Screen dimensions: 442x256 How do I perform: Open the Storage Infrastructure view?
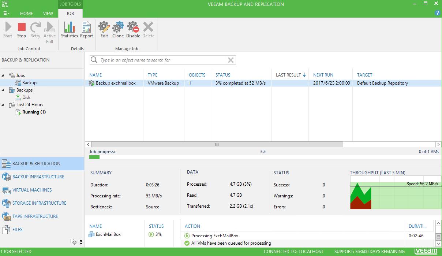(x=42, y=203)
